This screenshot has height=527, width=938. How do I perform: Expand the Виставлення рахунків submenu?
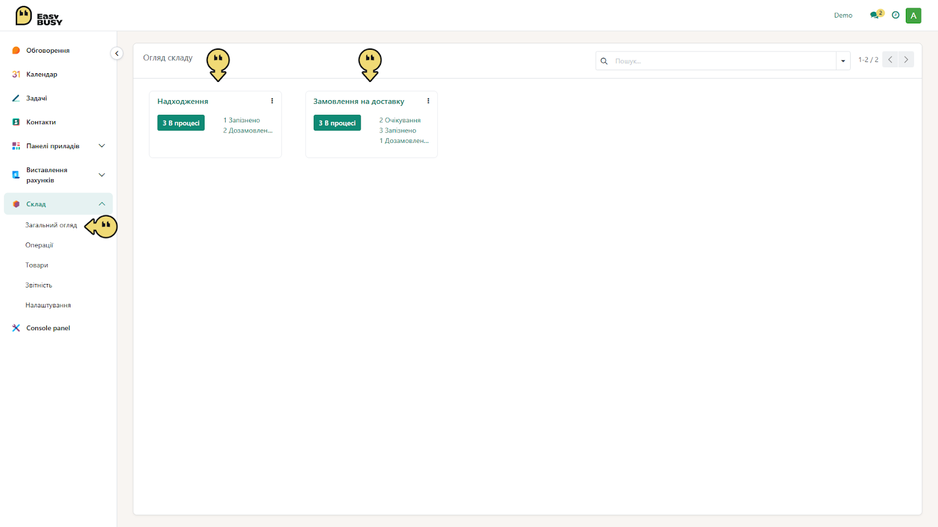[x=101, y=175]
